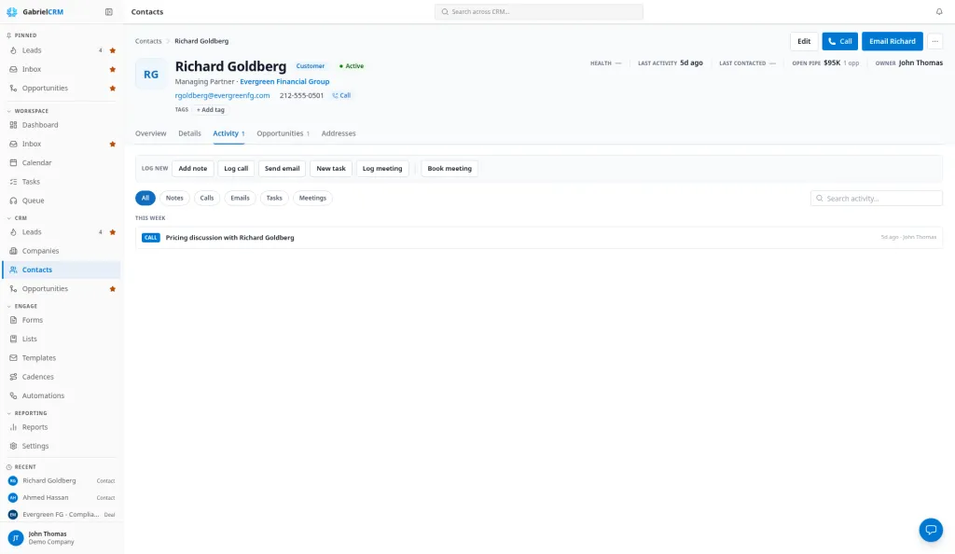Click Add note button
Screen dimensions: 955x554
192,168
